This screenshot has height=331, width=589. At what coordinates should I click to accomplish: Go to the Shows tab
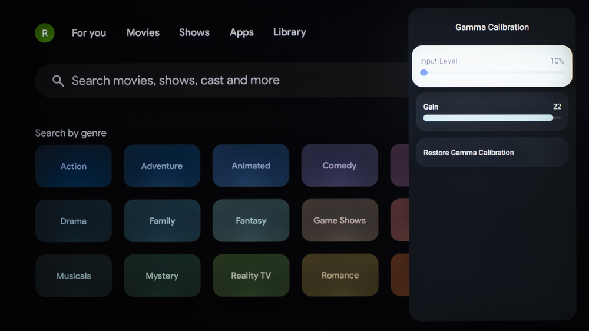click(x=194, y=32)
